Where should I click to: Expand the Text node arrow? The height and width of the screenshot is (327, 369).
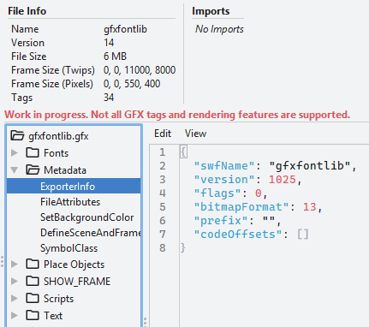(x=15, y=316)
